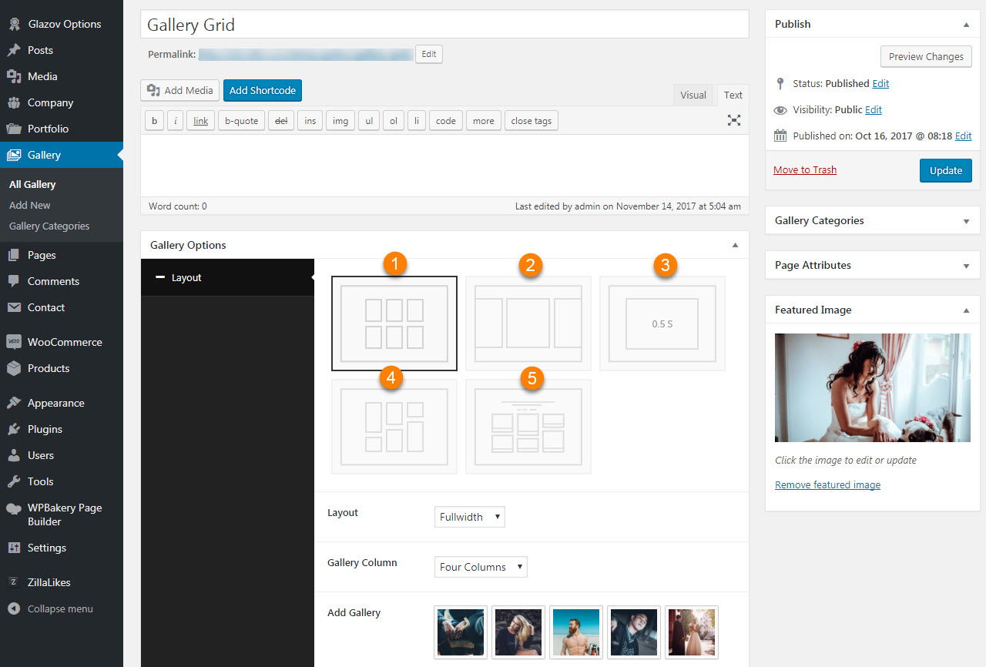Click the blue Update button
The height and width of the screenshot is (667, 986).
coord(945,170)
